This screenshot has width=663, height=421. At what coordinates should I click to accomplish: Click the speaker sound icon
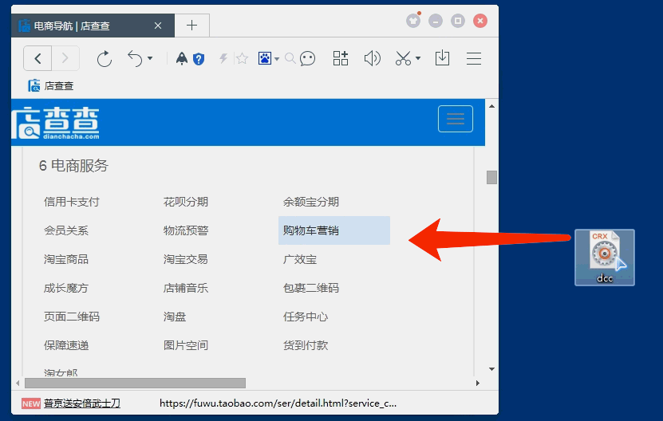click(372, 58)
